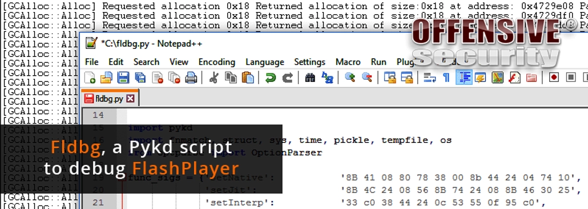Viewport: 588px width, 209px height.
Task: Start macro recording with red dot
Action: (x=554, y=77)
